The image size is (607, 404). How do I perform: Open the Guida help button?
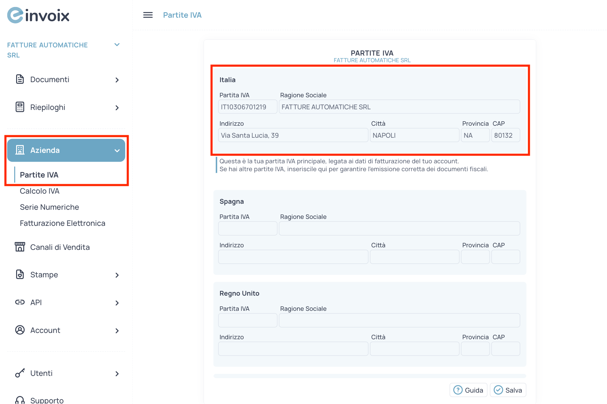[468, 390]
